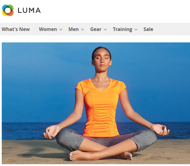Expand the chevron beside Women
The height and width of the screenshot is (166, 190).
(x=61, y=29)
